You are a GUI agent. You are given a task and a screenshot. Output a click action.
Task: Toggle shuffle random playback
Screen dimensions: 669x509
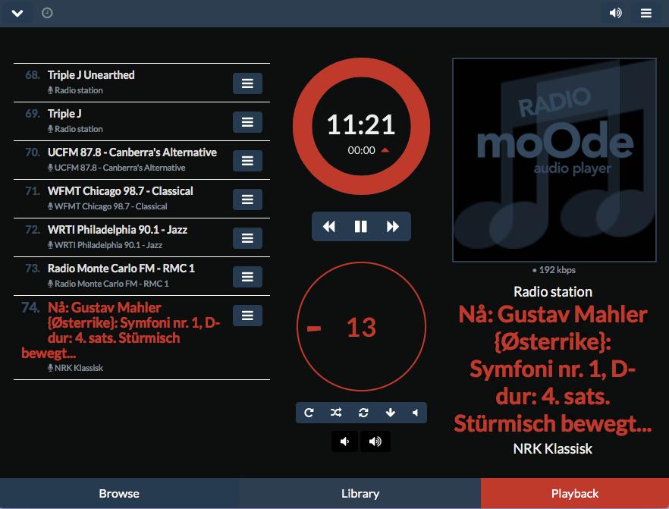pyautogui.click(x=336, y=413)
